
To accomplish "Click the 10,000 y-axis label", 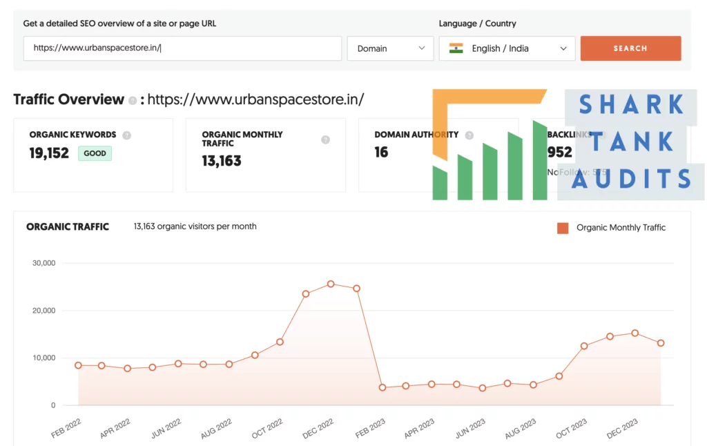I will coord(43,358).
